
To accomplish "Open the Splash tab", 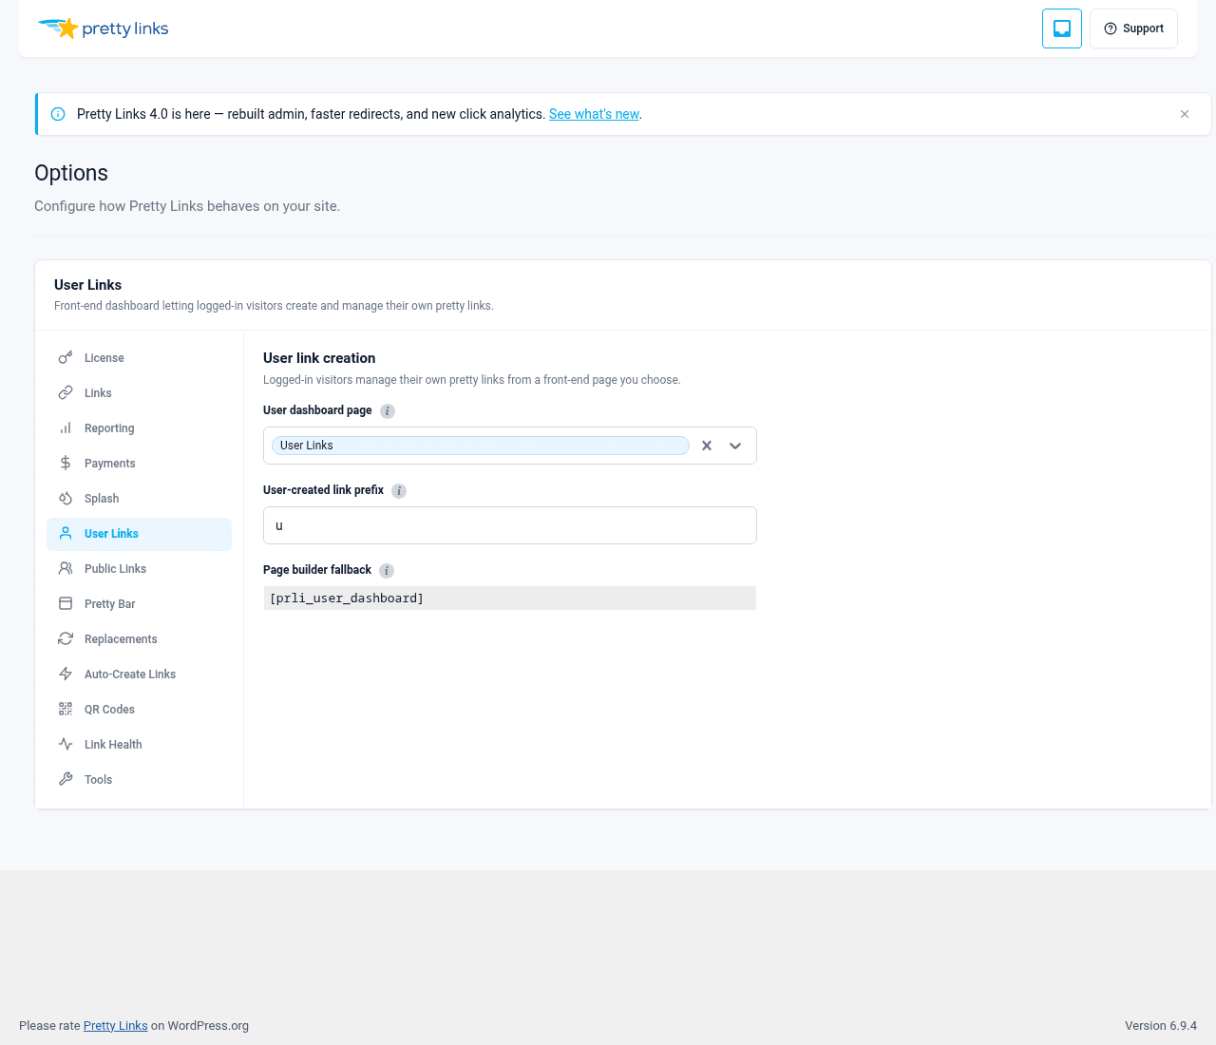I will [x=139, y=499].
